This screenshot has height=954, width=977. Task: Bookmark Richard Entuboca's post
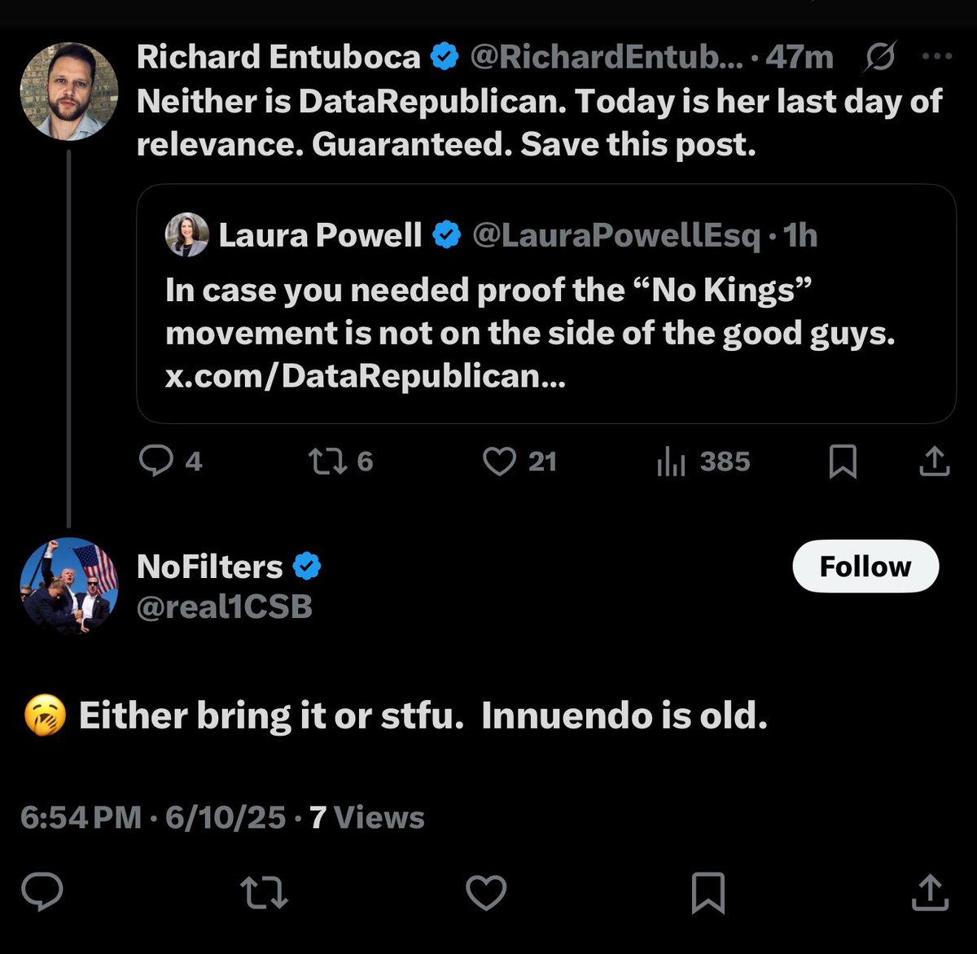point(842,462)
